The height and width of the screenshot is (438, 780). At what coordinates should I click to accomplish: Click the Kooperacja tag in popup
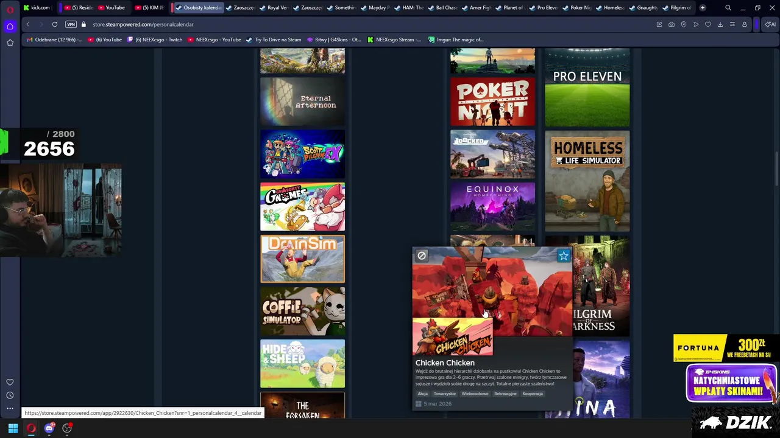(533, 394)
